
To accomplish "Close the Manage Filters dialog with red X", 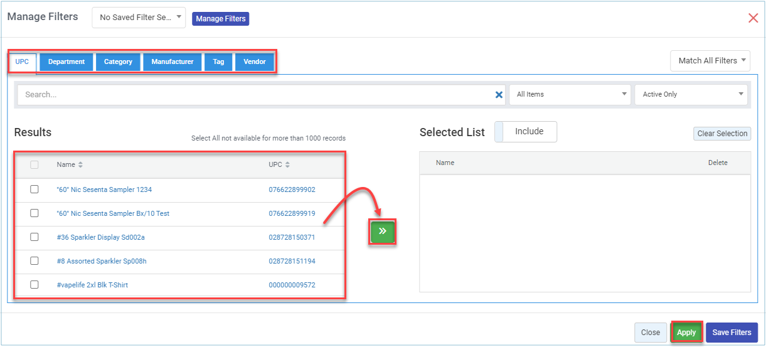I will (x=753, y=18).
